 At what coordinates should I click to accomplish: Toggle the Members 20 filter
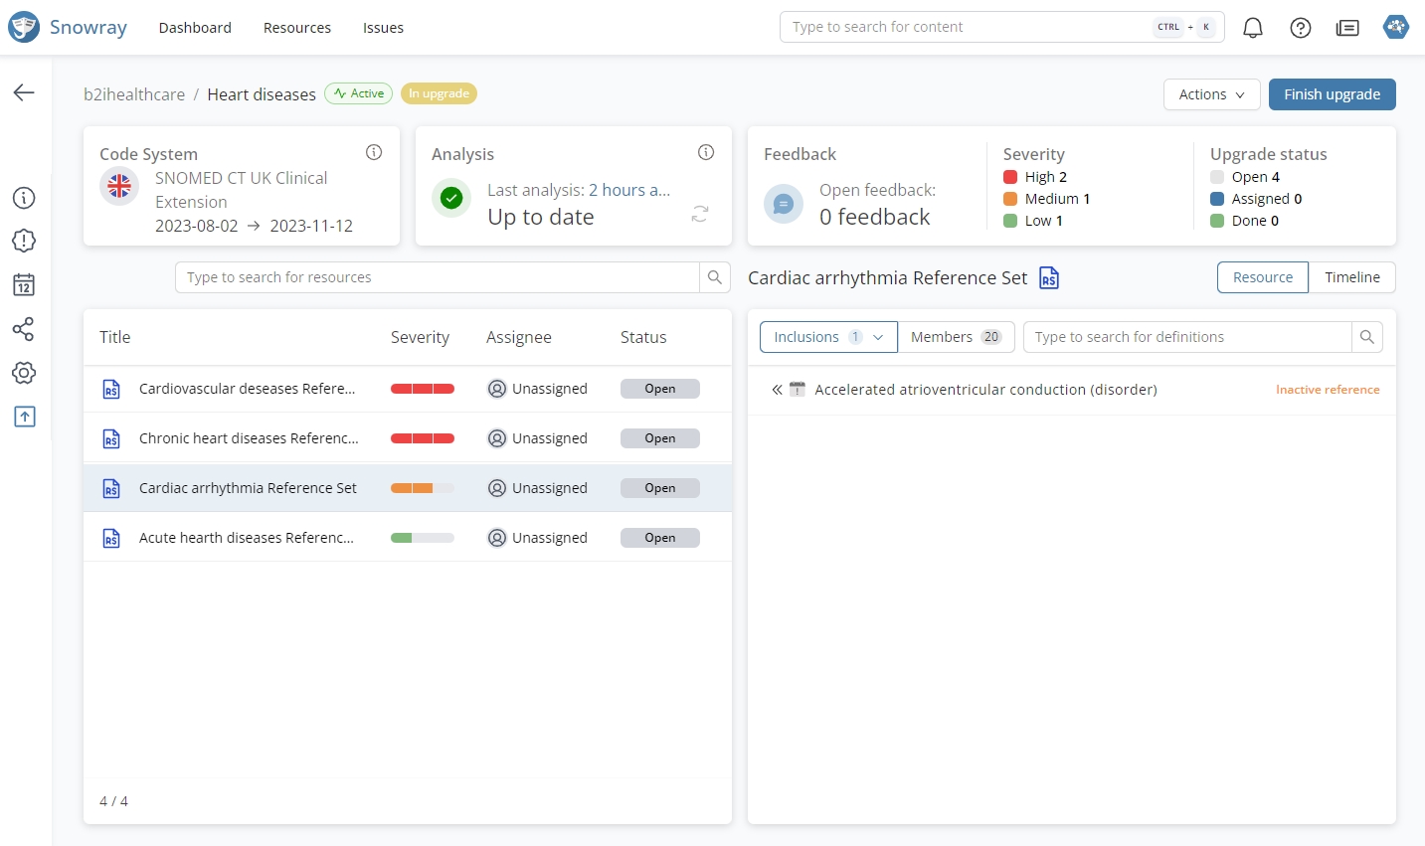pos(956,337)
